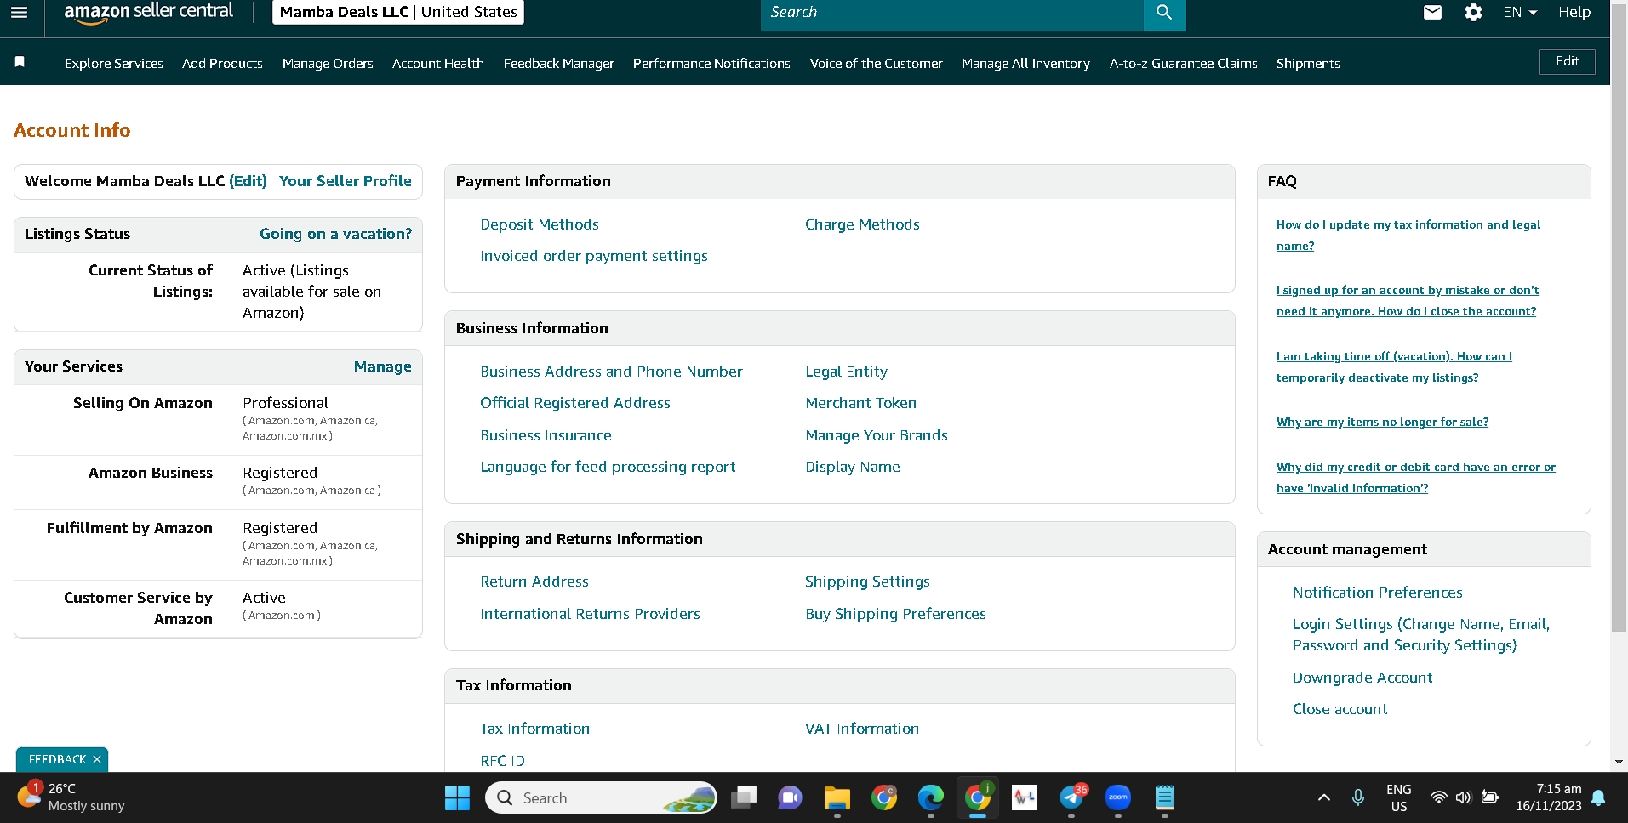Image resolution: width=1628 pixels, height=823 pixels.
Task: Open the hamburger navigation menu
Action: 19,12
